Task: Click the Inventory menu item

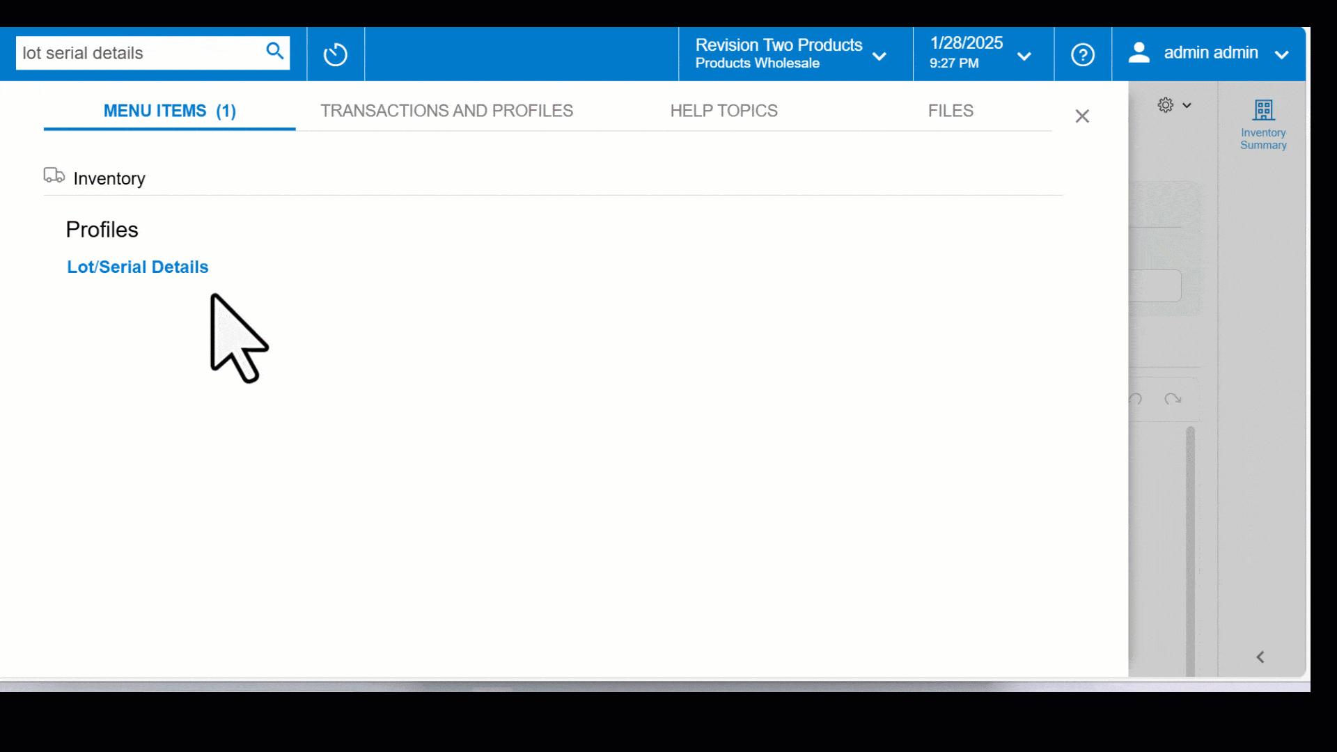Action: 109,178
